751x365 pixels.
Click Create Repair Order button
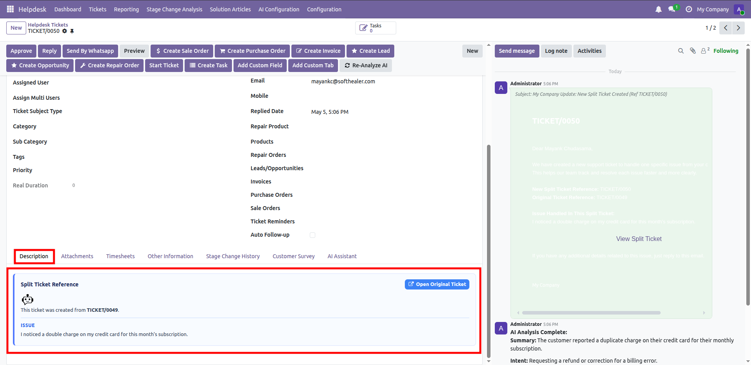pyautogui.click(x=110, y=65)
